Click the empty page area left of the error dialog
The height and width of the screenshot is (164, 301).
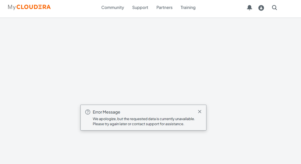click(39, 117)
